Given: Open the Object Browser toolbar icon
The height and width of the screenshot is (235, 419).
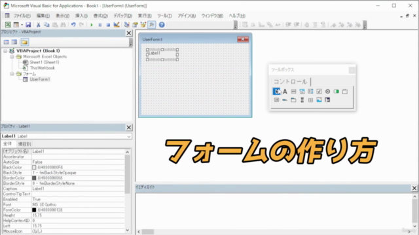Looking at the screenshot, I should pos(143,25).
